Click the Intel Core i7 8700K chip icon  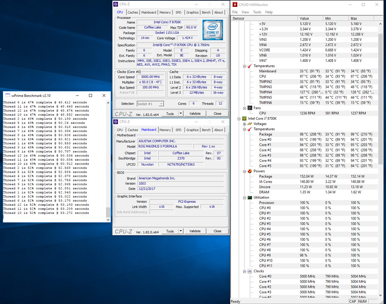(x=244, y=118)
